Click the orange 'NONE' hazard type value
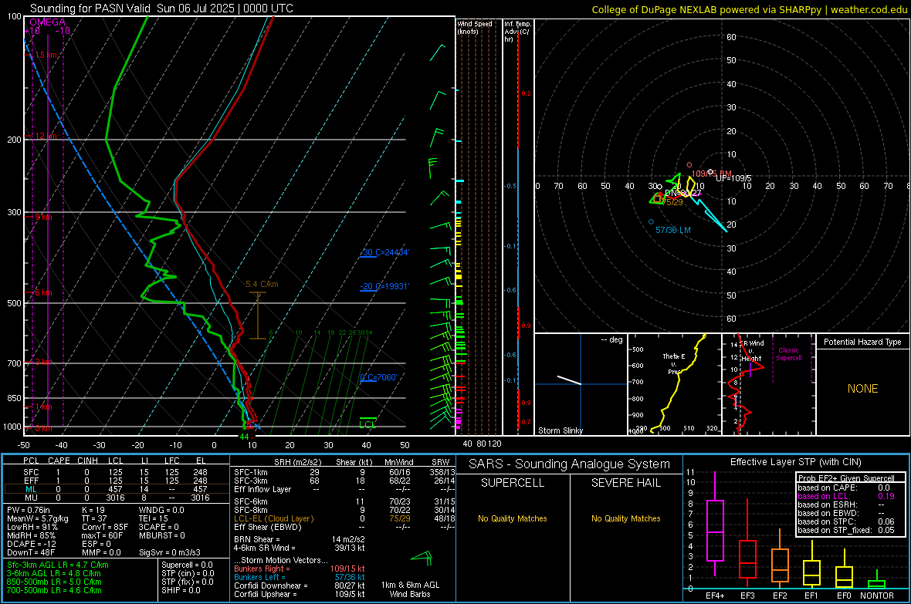This screenshot has width=911, height=604. 862,389
